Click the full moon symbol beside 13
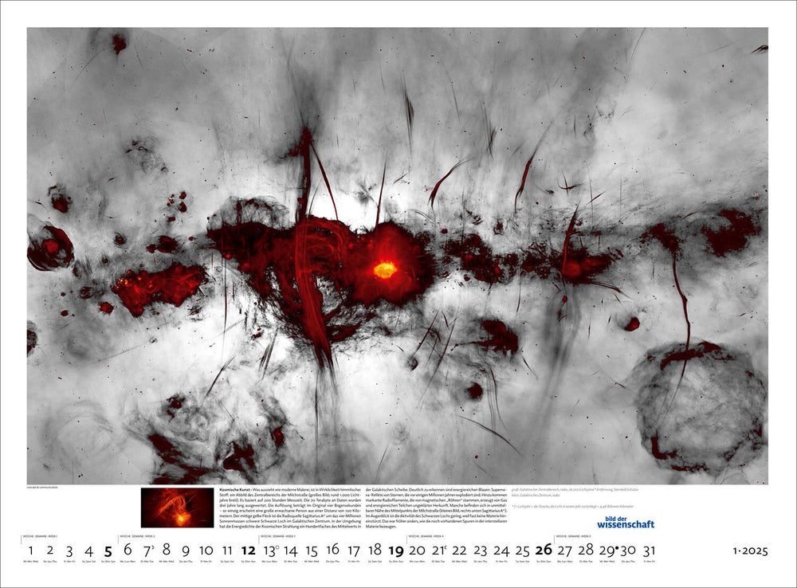 [x=277, y=546]
